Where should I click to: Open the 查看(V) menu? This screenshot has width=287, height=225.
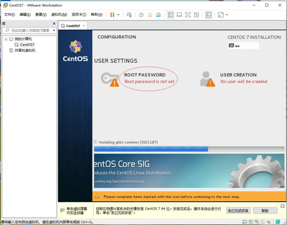[41, 15]
